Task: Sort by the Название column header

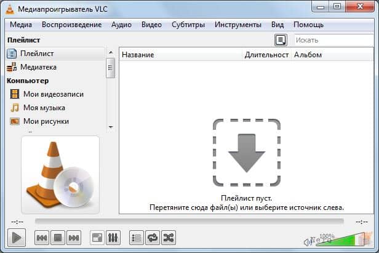Action: [x=181, y=55]
